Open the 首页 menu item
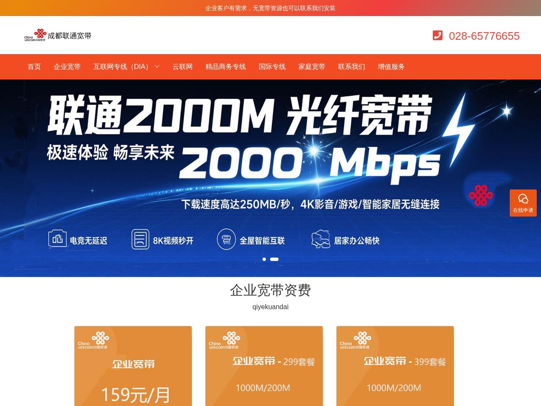Viewport: 541px width, 406px height. (x=34, y=66)
